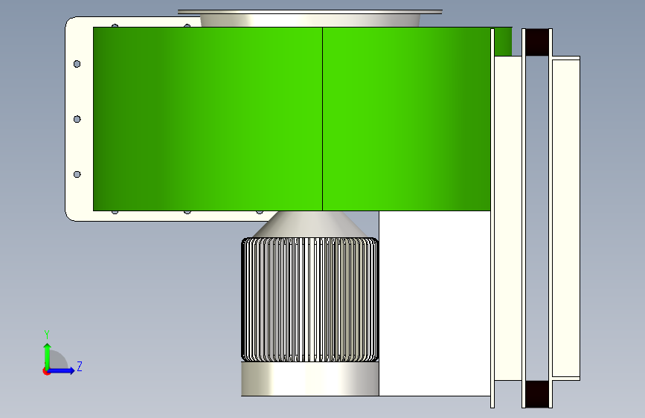Pick the upper black gasket block
This screenshot has width=645, height=418.
click(x=537, y=42)
